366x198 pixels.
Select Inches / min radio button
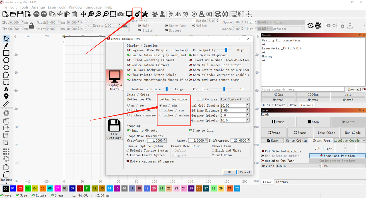[161, 110]
